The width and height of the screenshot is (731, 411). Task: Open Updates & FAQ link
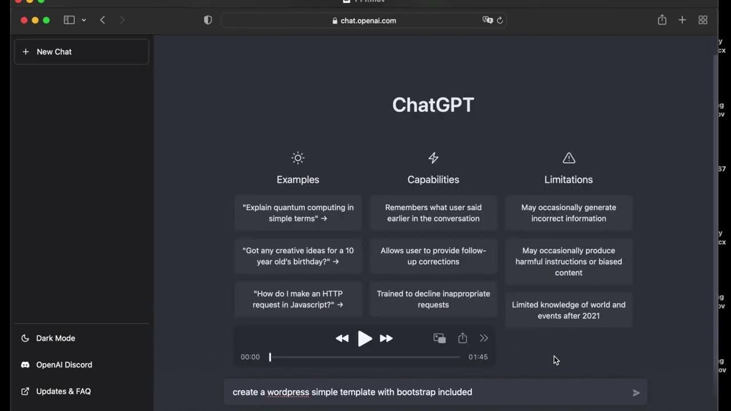click(63, 392)
